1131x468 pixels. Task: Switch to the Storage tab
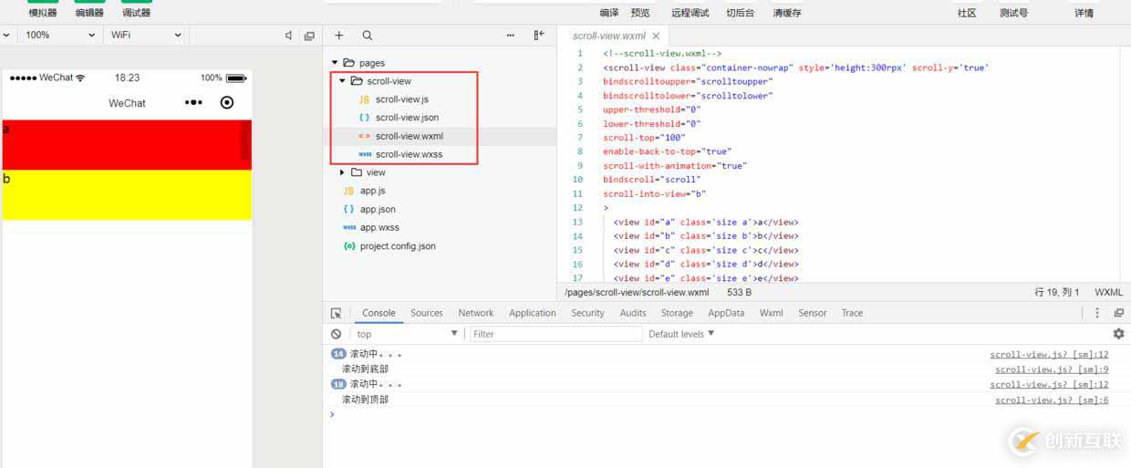click(x=677, y=313)
